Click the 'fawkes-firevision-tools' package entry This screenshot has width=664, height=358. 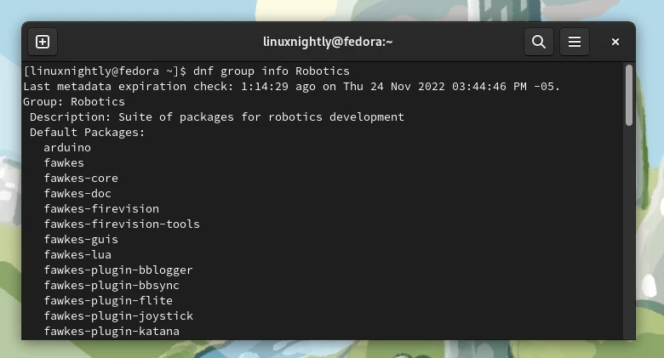coord(122,224)
